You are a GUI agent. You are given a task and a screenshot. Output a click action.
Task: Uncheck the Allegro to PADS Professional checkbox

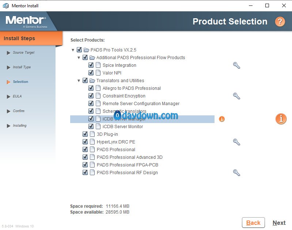tap(91, 88)
